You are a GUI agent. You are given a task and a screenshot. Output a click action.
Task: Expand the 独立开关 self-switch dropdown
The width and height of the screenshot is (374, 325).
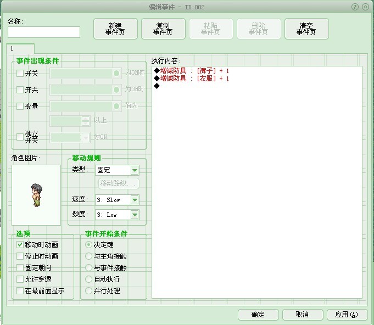pos(85,137)
